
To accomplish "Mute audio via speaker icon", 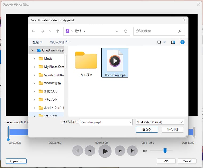I will coord(145,151).
